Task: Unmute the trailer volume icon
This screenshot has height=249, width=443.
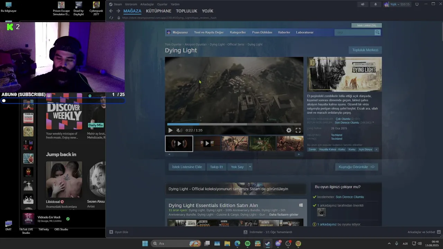Action: [179, 130]
